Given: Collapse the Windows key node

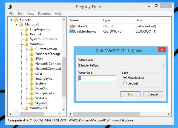Looking at the screenshot, I should coord(22,44).
